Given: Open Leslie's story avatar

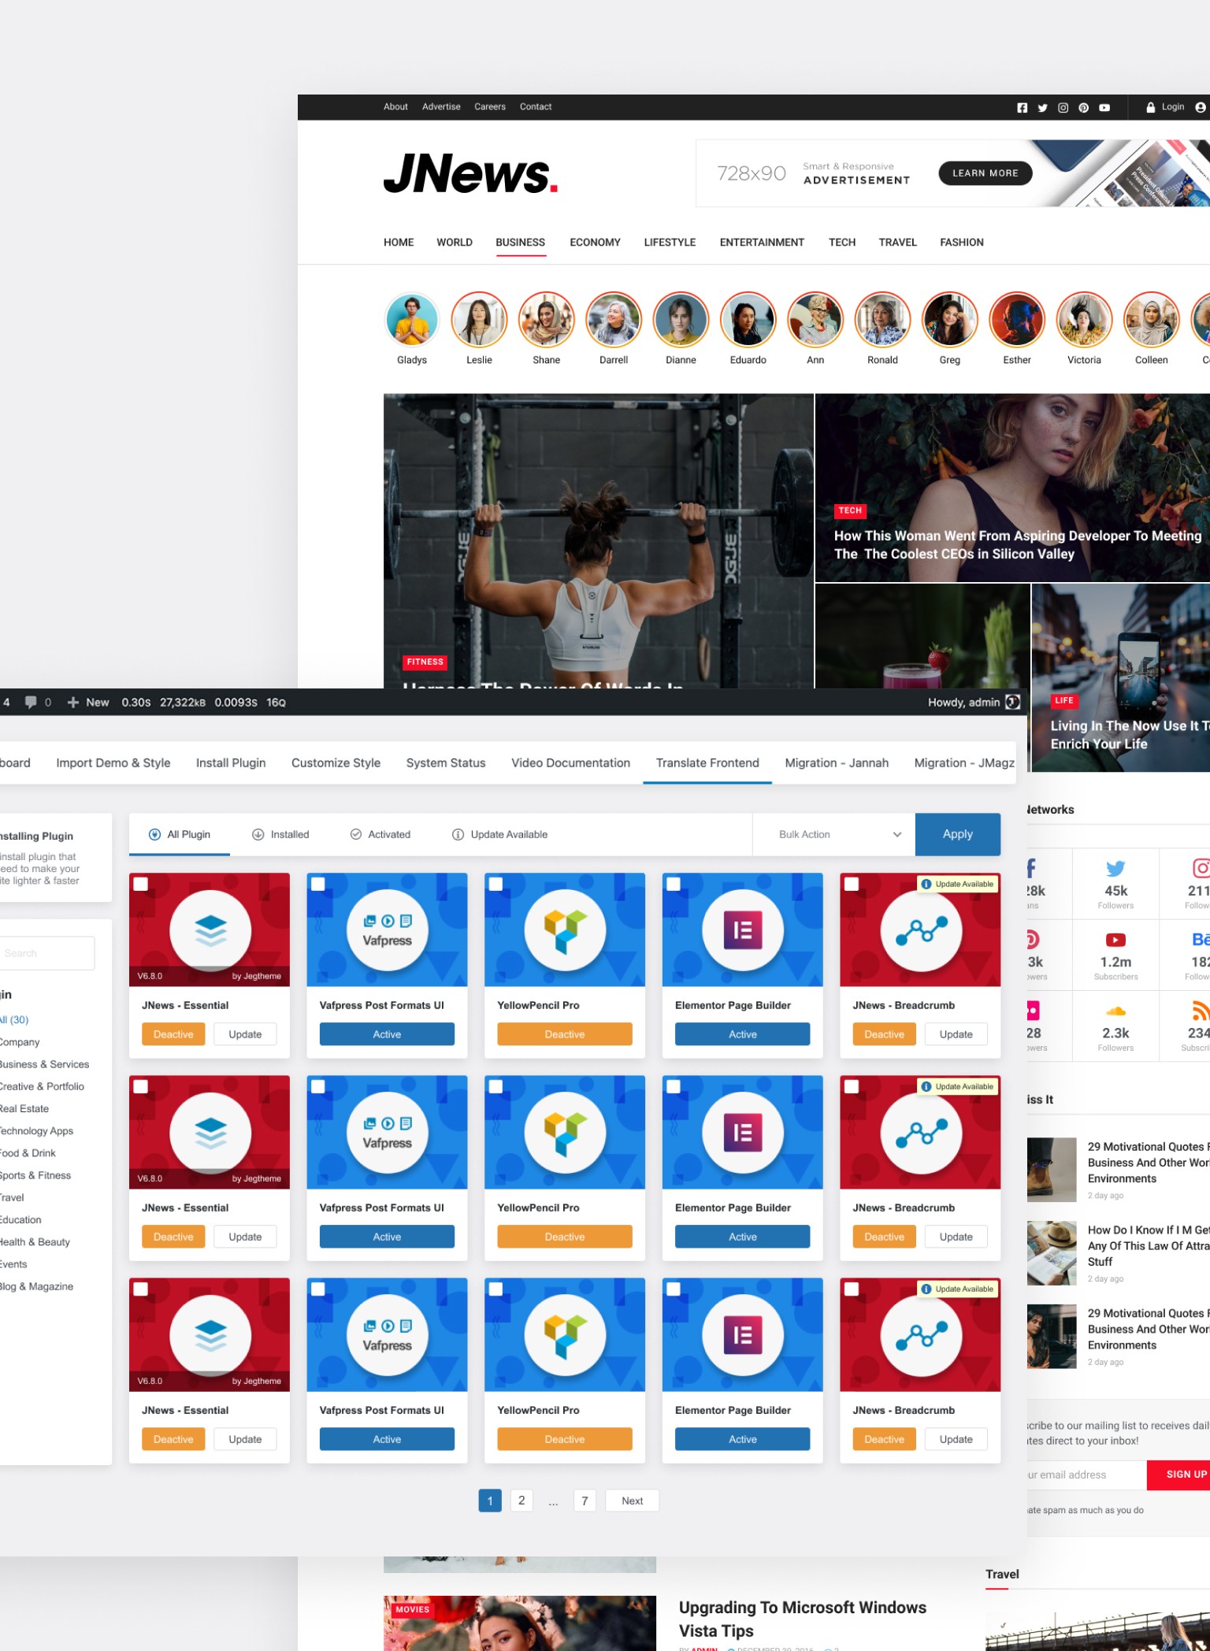Looking at the screenshot, I should pyautogui.click(x=479, y=320).
